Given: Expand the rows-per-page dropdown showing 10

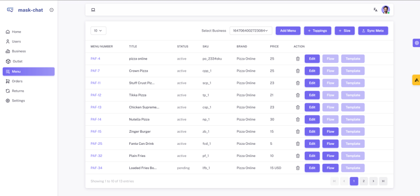Looking at the screenshot, I should pos(98,31).
